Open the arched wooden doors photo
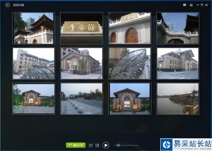This screenshot has width=212, height=151. click(130, 28)
